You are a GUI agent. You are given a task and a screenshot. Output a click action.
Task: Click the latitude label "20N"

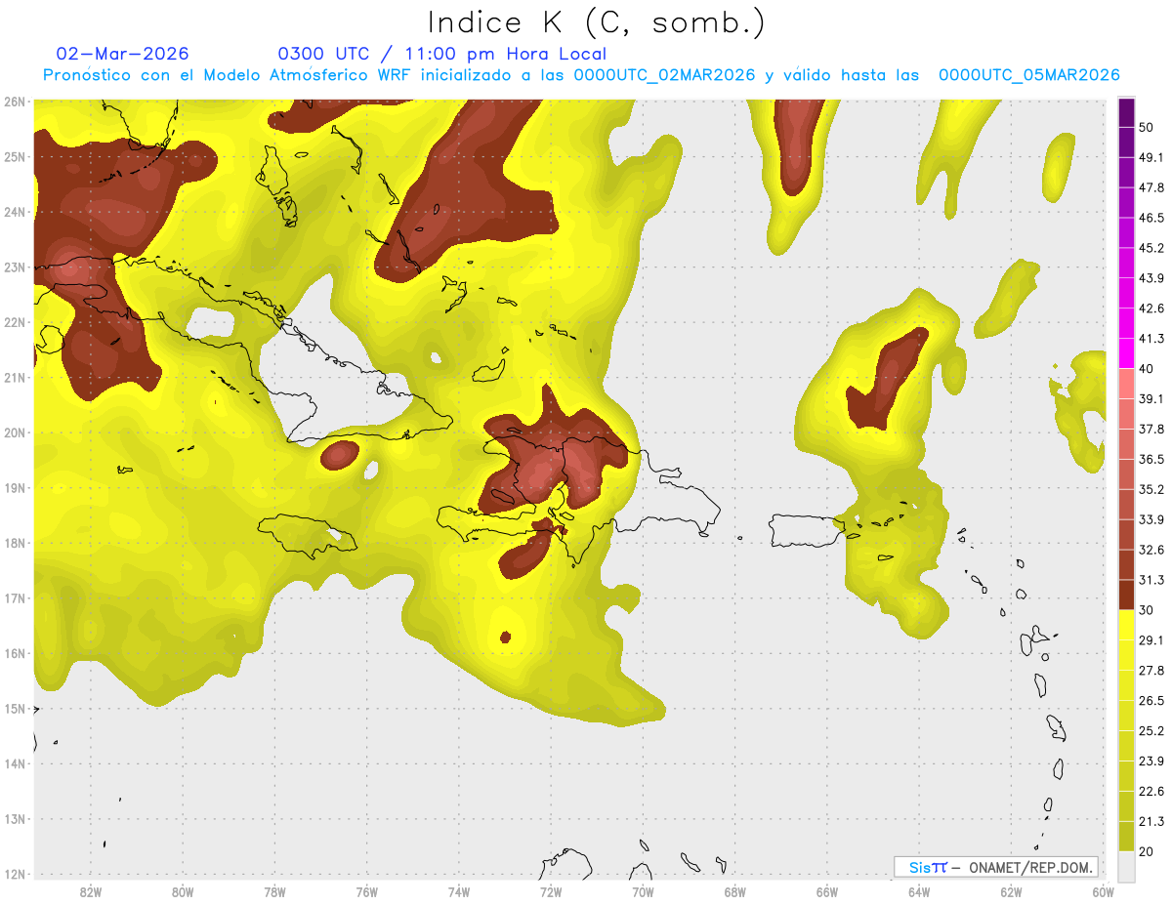pos(14,432)
